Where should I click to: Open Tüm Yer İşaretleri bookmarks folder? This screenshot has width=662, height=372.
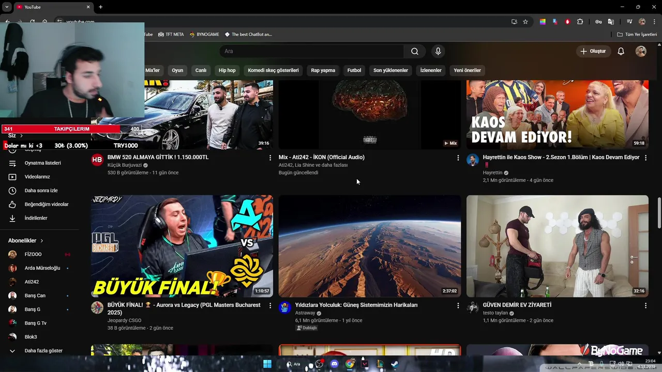(x=637, y=34)
